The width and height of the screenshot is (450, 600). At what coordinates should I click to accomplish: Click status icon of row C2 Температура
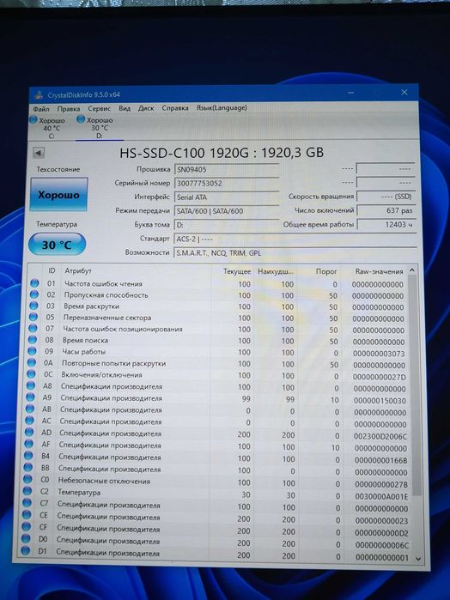[27, 491]
